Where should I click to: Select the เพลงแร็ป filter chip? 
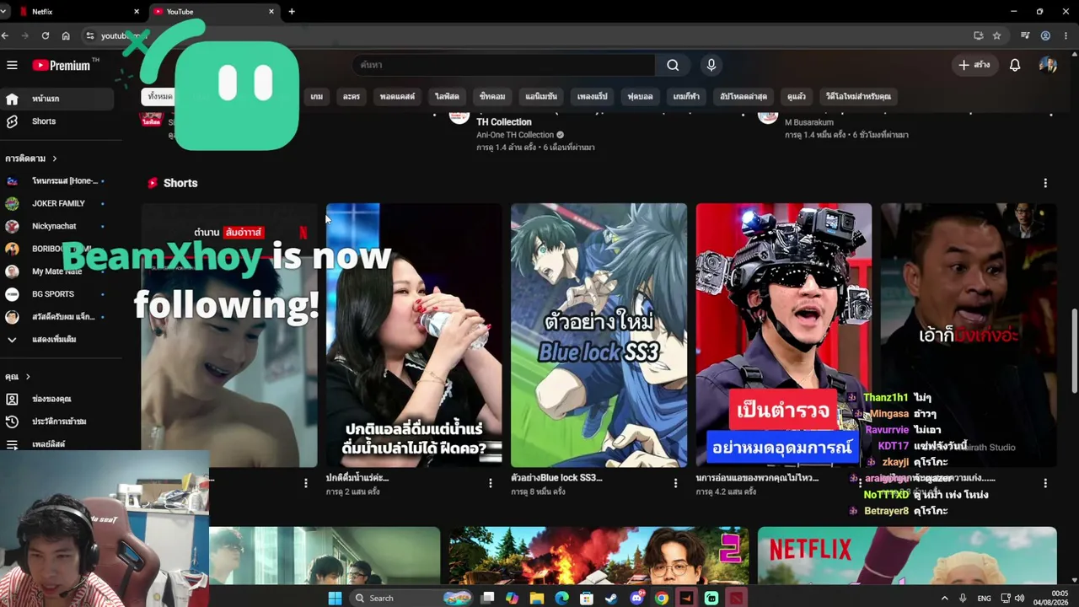pyautogui.click(x=592, y=96)
